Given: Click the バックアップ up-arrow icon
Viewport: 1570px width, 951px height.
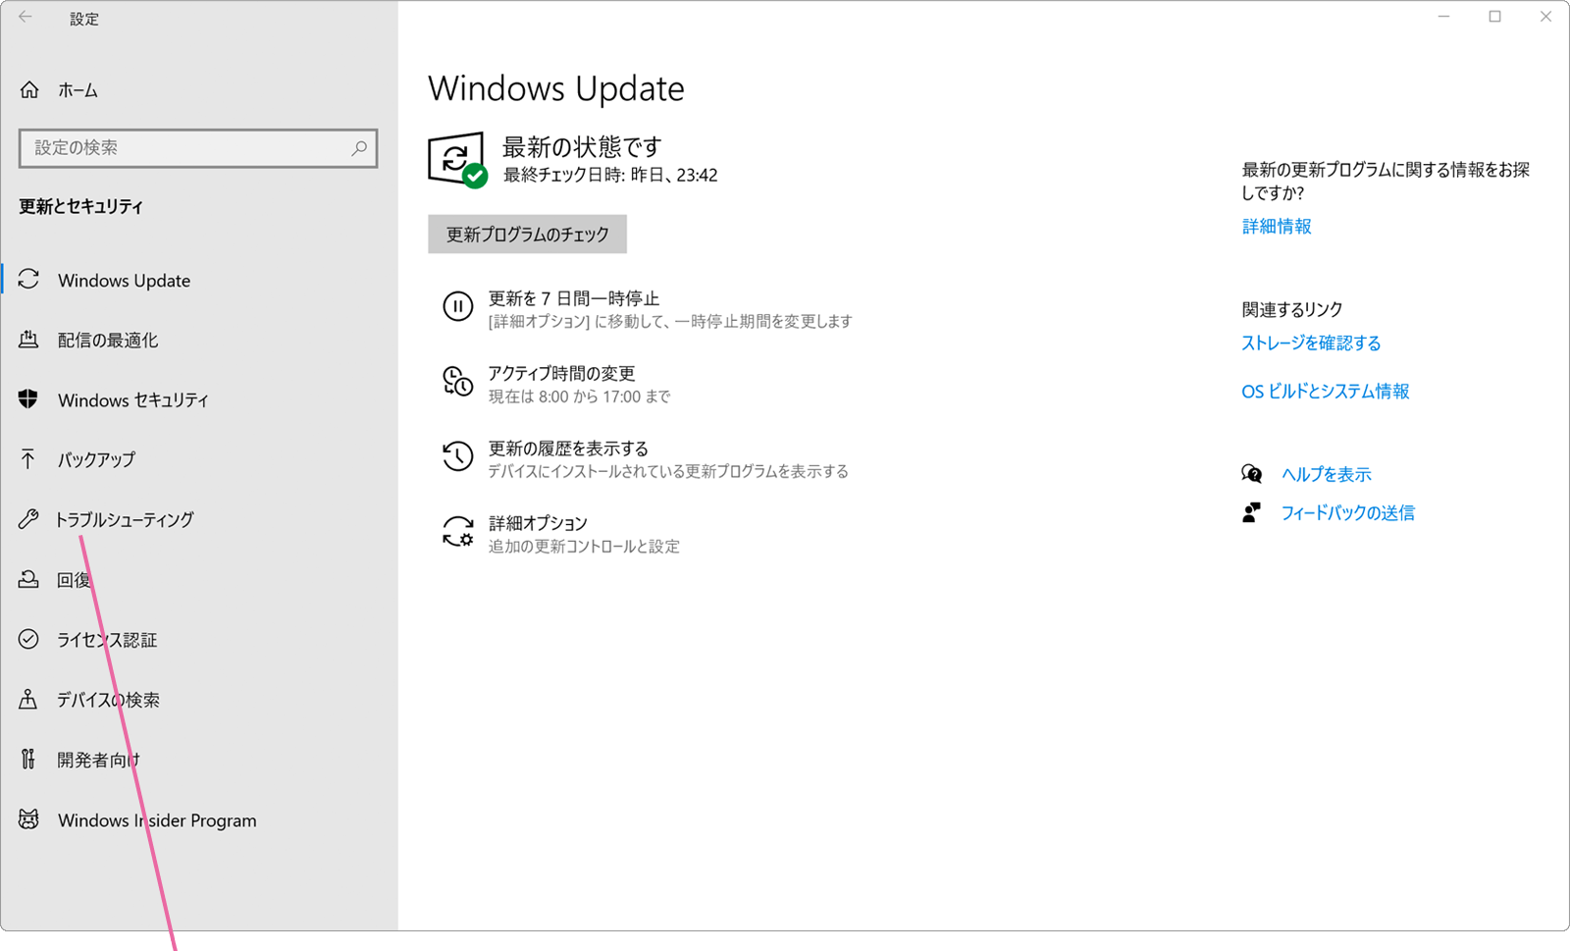Looking at the screenshot, I should tap(28, 459).
